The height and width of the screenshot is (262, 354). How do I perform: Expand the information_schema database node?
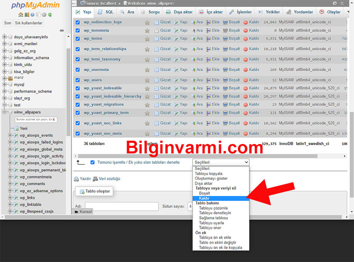[4, 58]
